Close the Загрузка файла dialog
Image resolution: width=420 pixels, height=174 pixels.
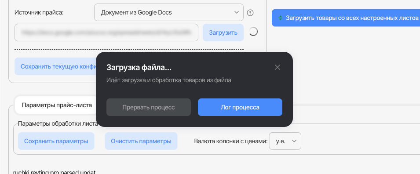pos(278,67)
